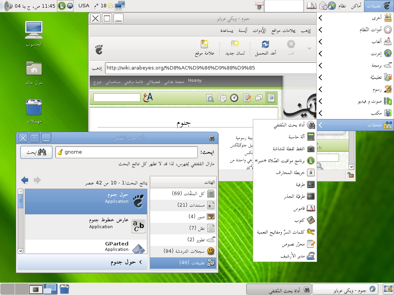
Task: Clear search text using the broom icon
Action: click(60, 152)
